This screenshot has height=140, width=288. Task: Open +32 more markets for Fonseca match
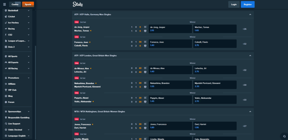click(244, 44)
